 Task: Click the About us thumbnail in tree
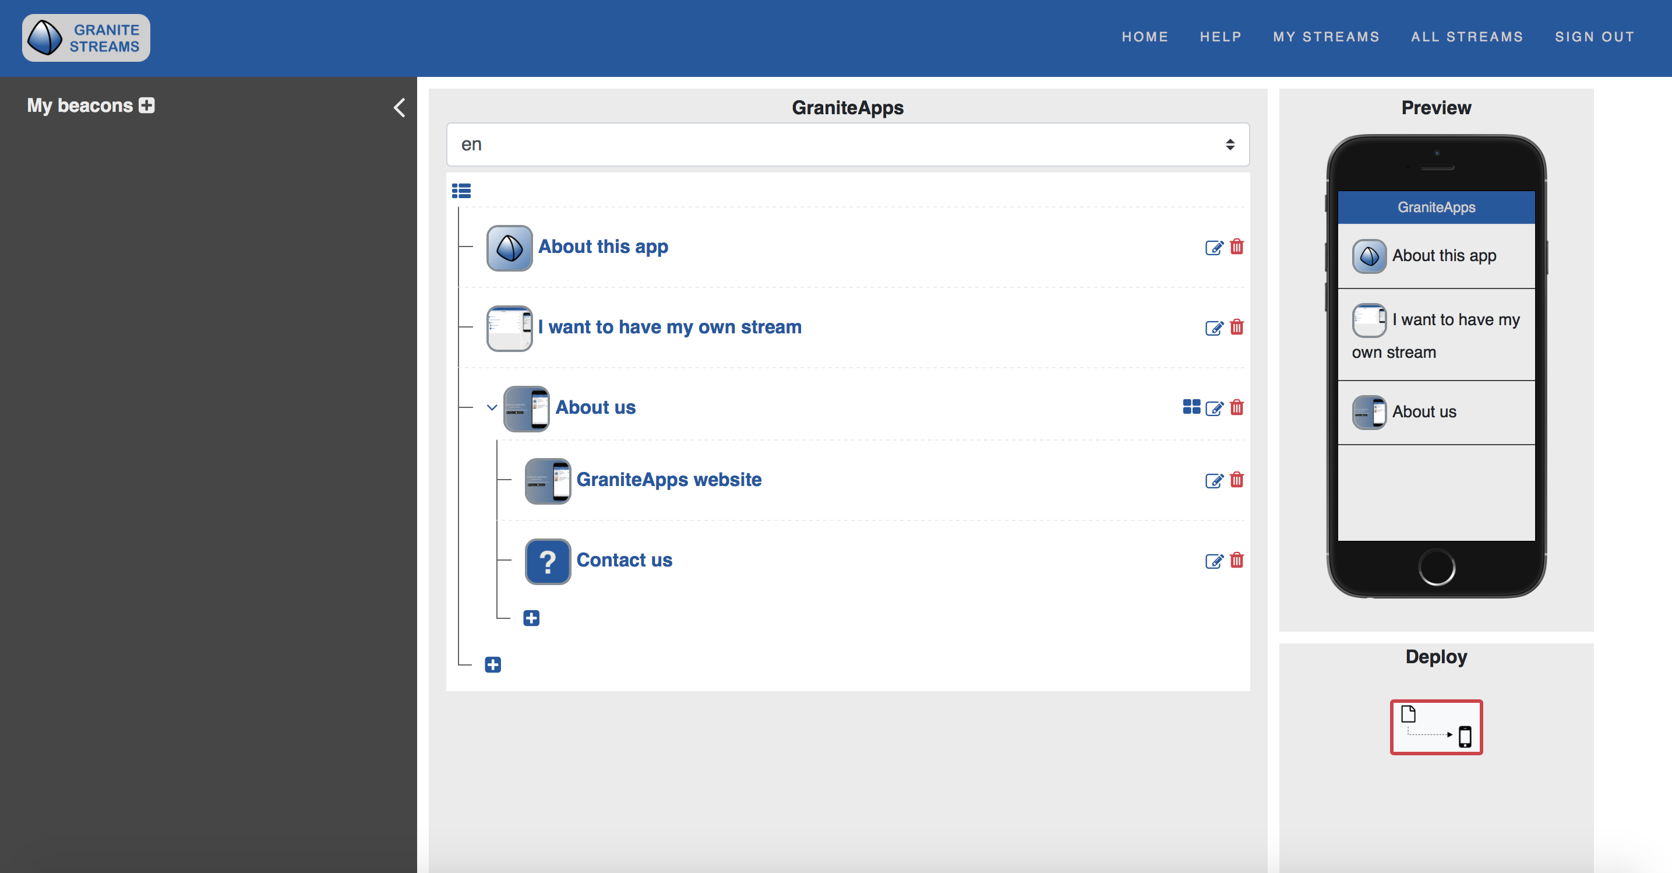pyautogui.click(x=527, y=409)
